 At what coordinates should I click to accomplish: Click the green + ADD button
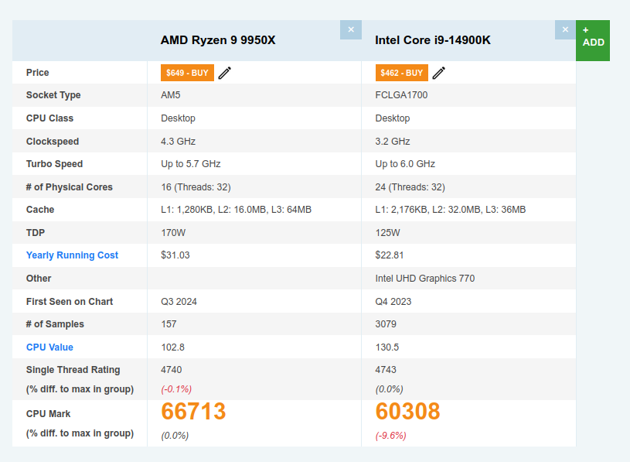point(593,40)
